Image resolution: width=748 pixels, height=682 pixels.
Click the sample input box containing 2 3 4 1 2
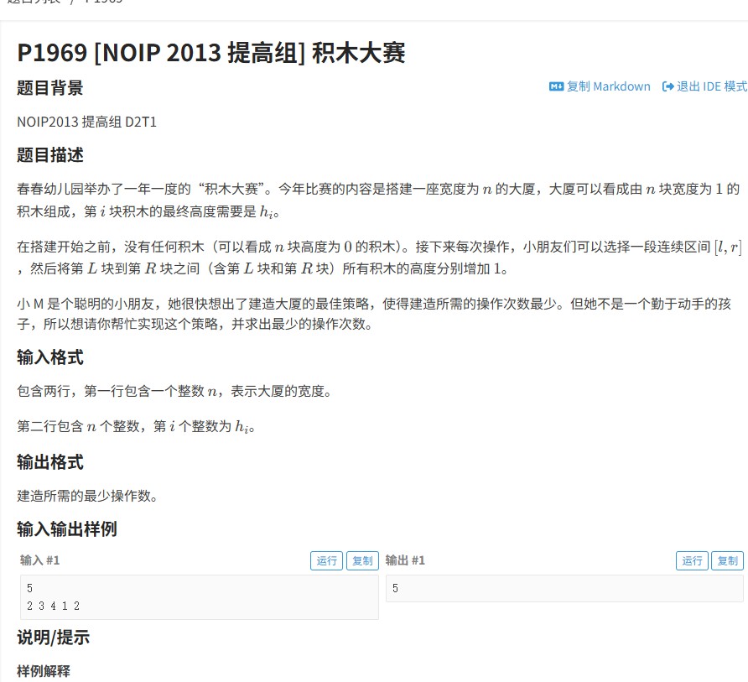point(200,597)
